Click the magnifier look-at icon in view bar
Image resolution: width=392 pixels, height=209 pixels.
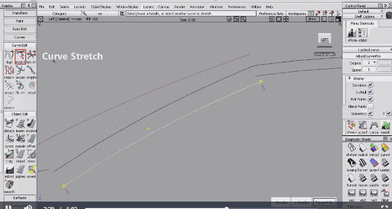[243, 19]
